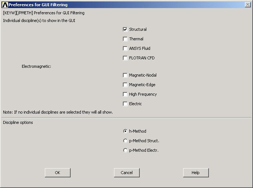Enable the Electric discipline checkbox
Image resolution: width=253 pixels, height=188 pixels.
coord(125,104)
